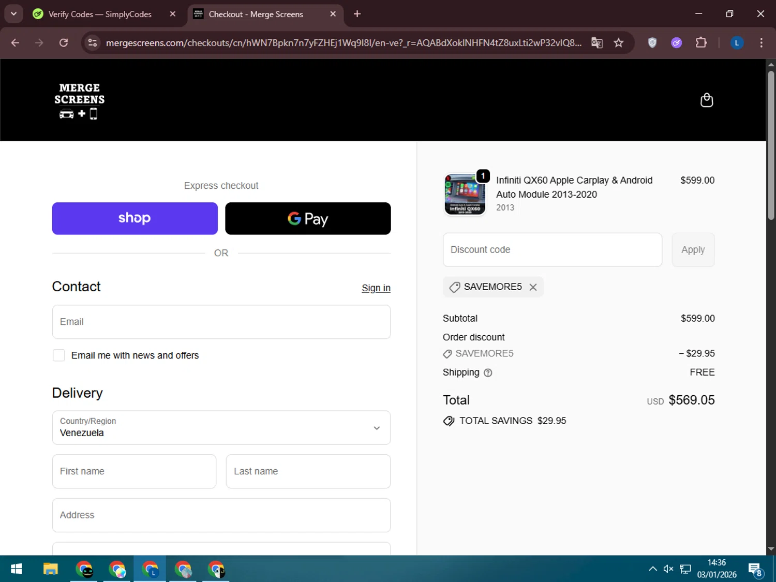
Task: Bookmark this page with the star
Action: click(619, 43)
